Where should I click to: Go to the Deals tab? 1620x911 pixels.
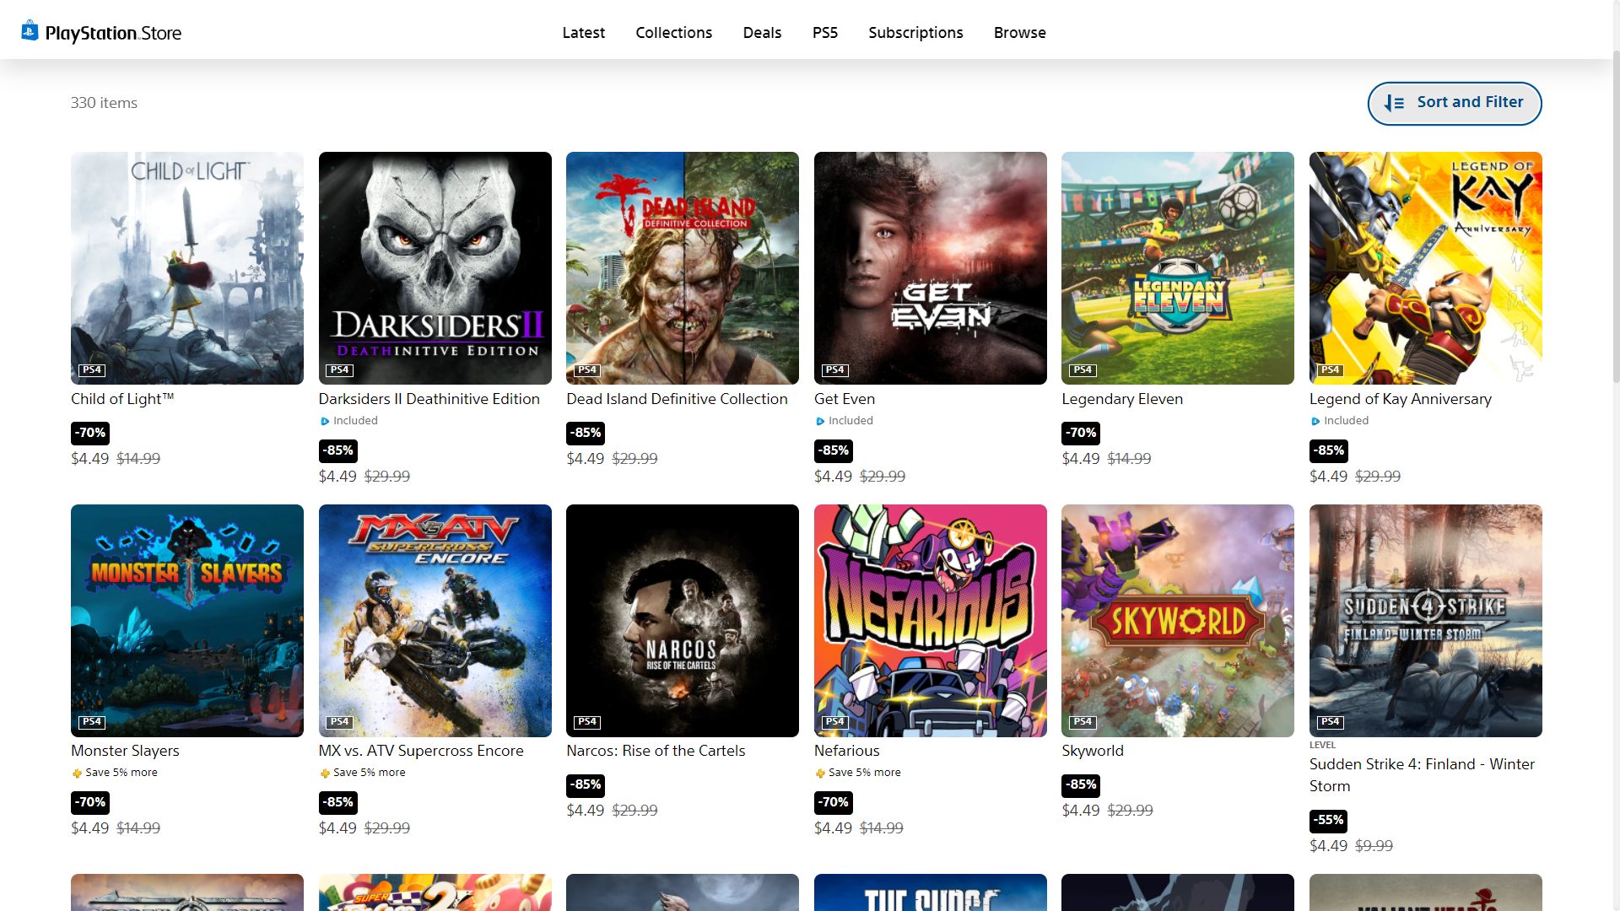click(x=762, y=33)
